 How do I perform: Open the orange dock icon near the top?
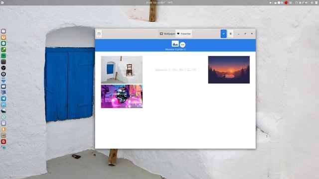(x=3, y=37)
